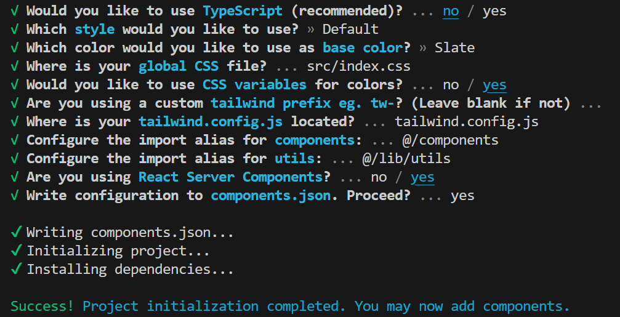This screenshot has height=317, width=620.
Task: Click the white 'tailwind.config.js' answer
Action: [467, 122]
